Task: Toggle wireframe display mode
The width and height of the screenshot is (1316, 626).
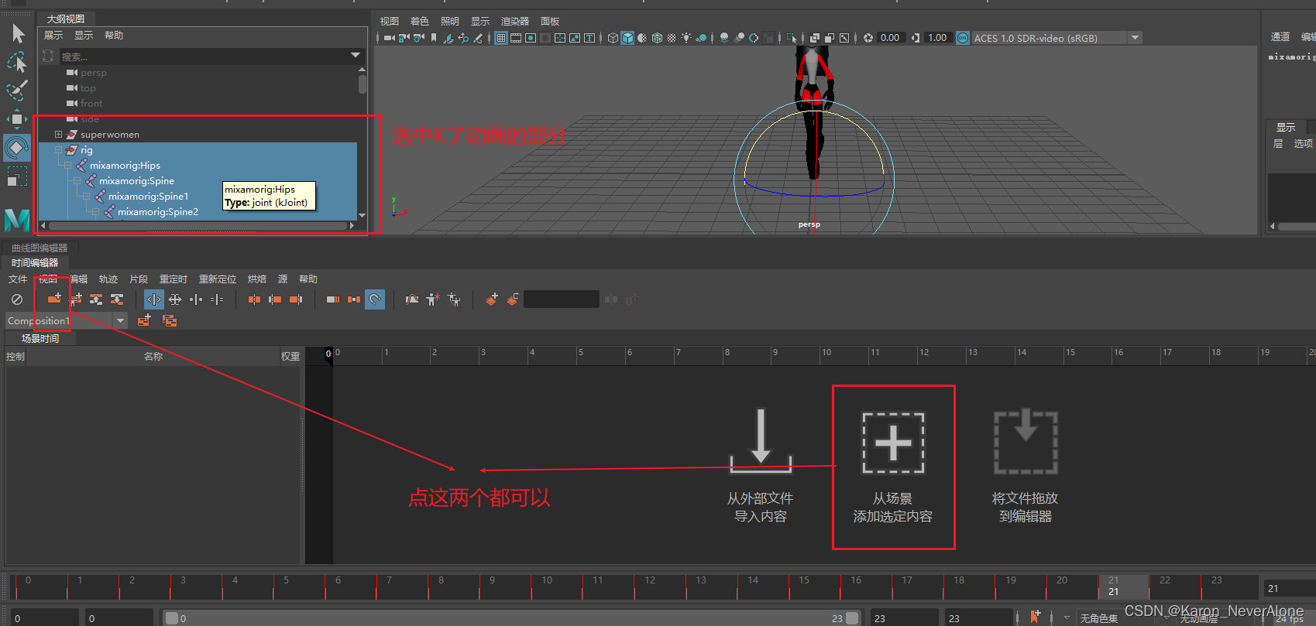Action: click(613, 38)
